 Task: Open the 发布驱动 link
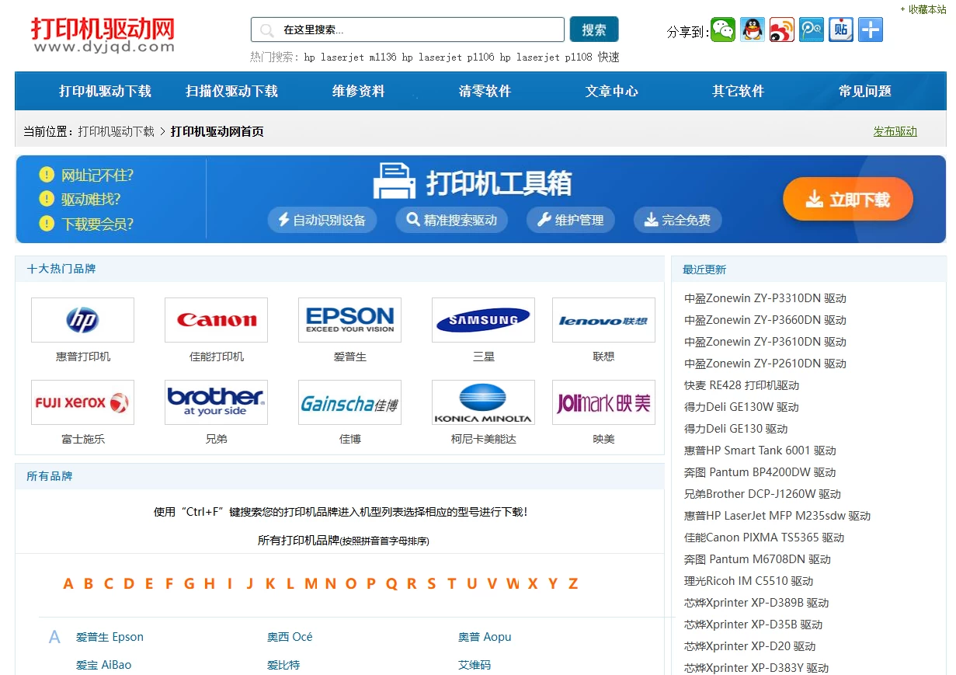click(895, 131)
